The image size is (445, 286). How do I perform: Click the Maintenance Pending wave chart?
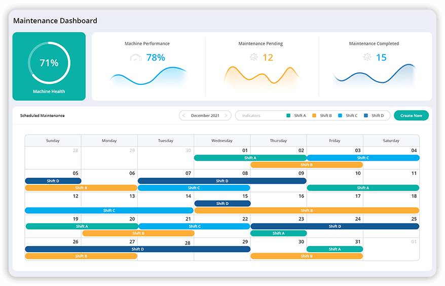(x=262, y=77)
